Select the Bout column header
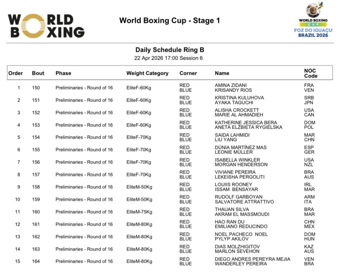The width and height of the screenshot is (339, 273). click(38, 73)
